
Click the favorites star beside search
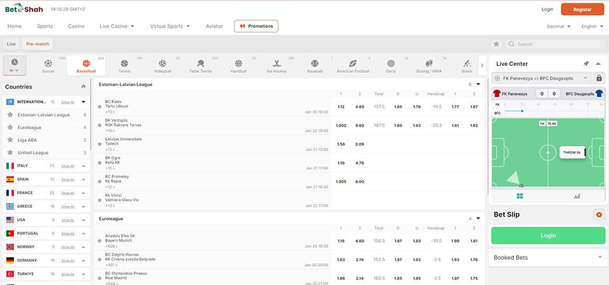496,44
